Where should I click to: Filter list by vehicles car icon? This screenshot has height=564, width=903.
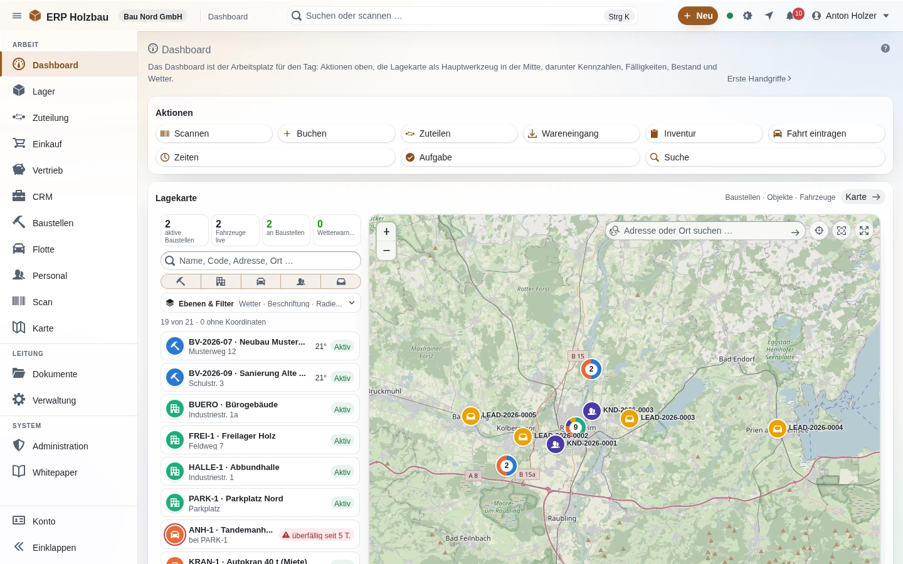click(261, 281)
